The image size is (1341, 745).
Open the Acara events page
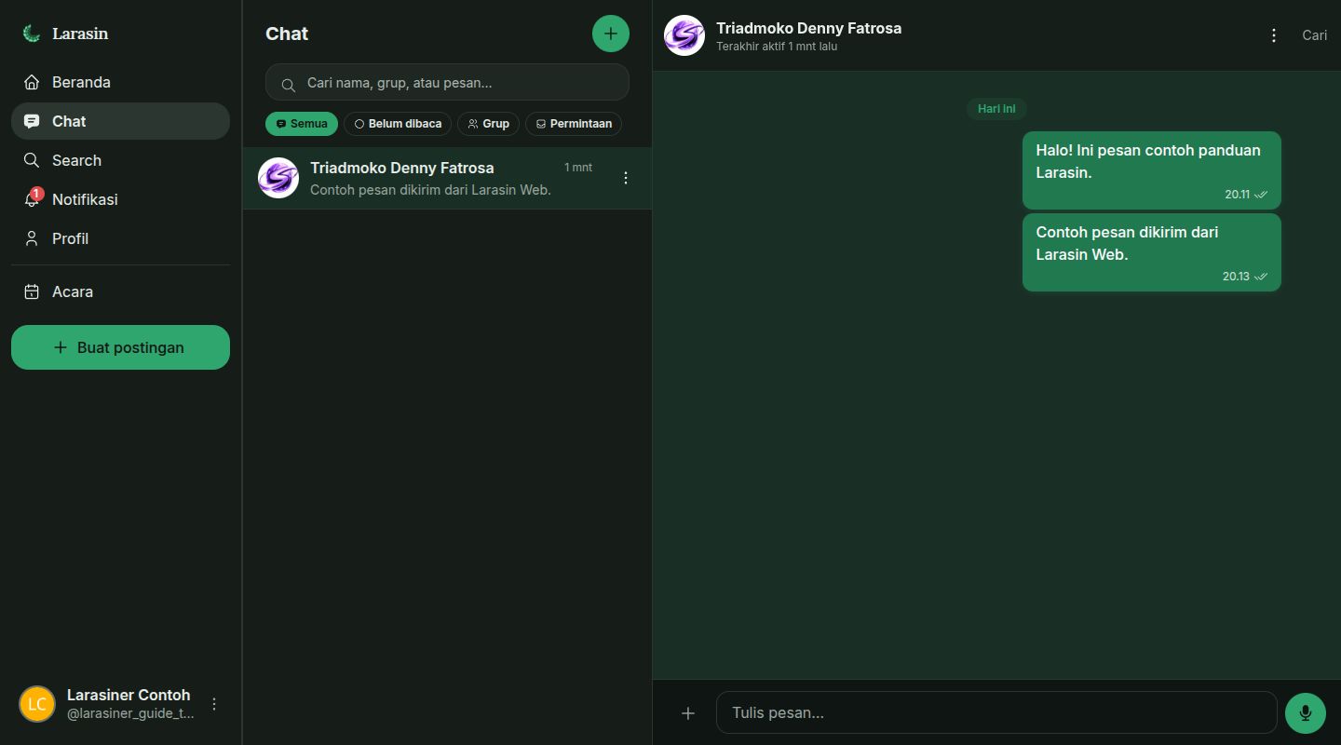point(120,291)
